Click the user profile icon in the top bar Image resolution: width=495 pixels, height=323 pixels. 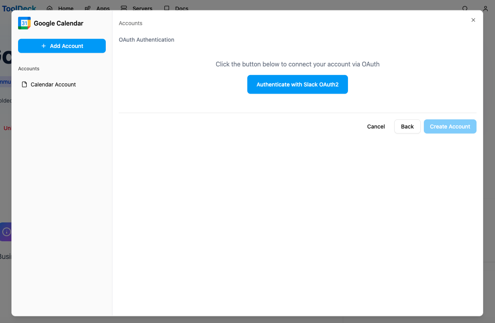(485, 8)
